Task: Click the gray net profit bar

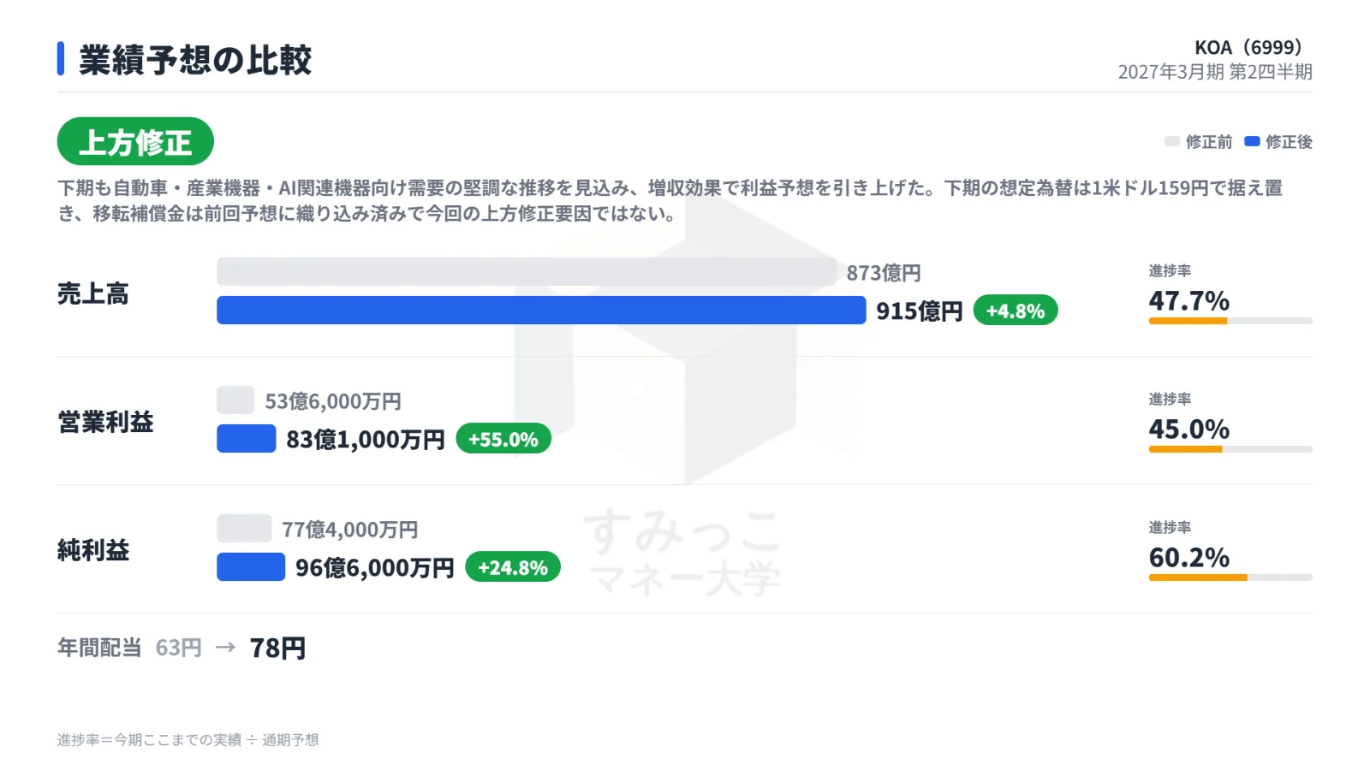Action: (244, 529)
